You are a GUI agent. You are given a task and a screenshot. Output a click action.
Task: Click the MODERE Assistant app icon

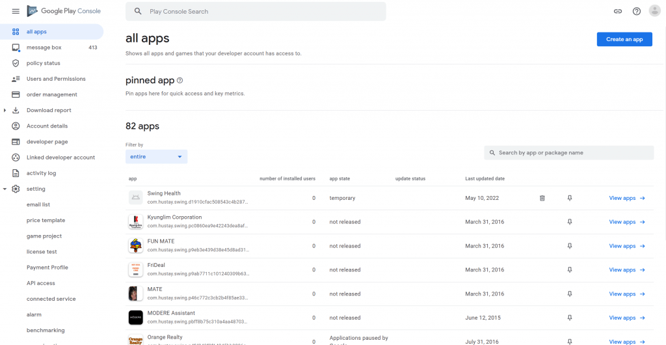point(135,318)
